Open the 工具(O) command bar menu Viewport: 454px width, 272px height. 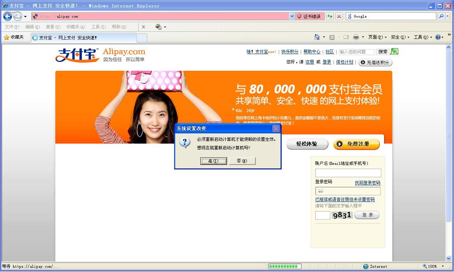pyautogui.click(x=423, y=37)
